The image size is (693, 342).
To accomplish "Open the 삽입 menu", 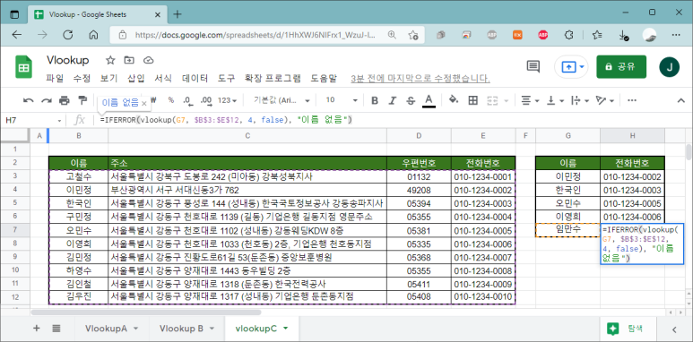I will click(136, 79).
